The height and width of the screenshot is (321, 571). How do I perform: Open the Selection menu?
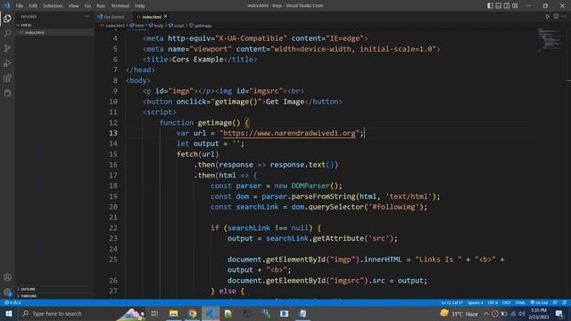(x=53, y=6)
